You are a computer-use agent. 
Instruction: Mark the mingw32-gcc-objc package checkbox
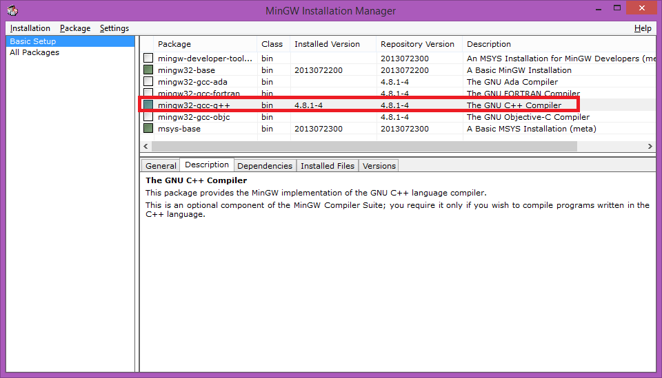(148, 117)
